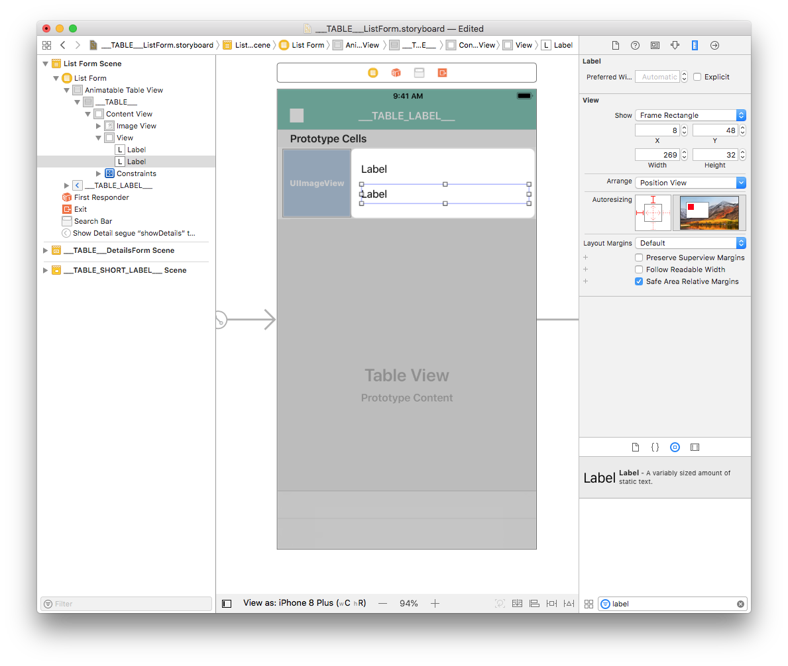Click the Y position field
Screen dimensions: 788x666
(x=715, y=130)
